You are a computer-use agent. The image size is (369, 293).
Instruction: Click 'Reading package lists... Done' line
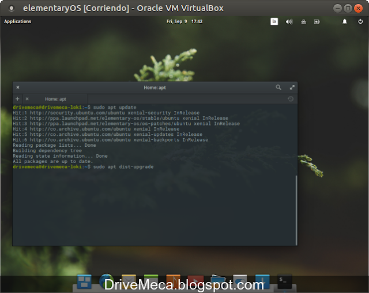[x=54, y=145]
